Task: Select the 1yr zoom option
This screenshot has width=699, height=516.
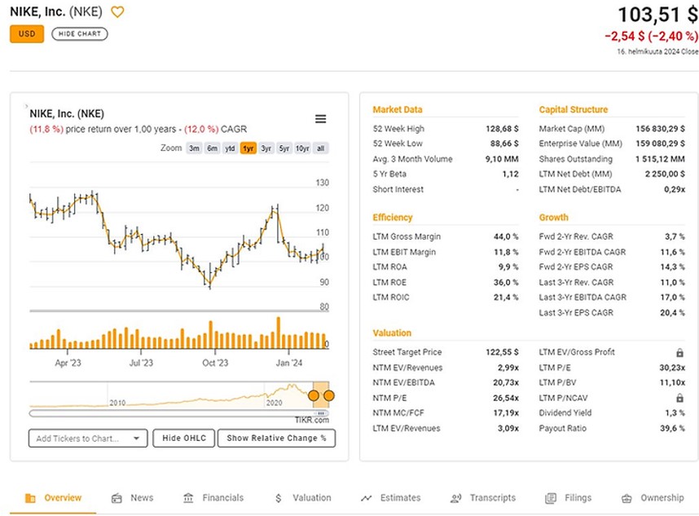Action: pyautogui.click(x=248, y=148)
